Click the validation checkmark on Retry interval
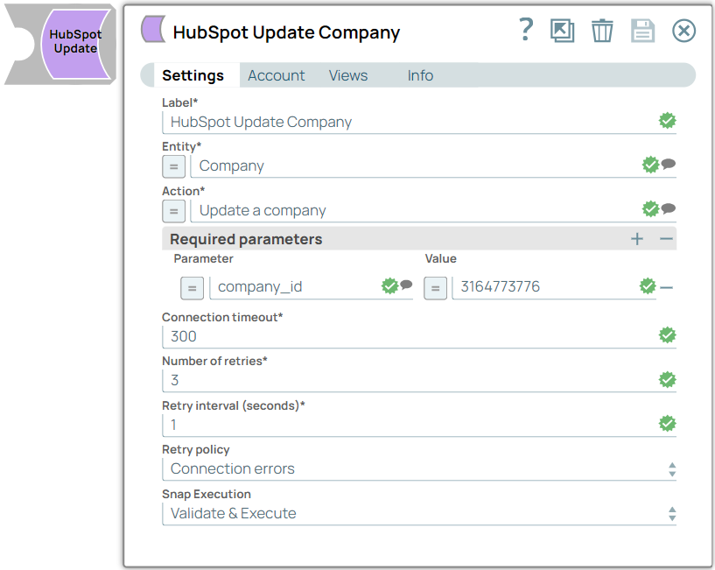 point(667,424)
